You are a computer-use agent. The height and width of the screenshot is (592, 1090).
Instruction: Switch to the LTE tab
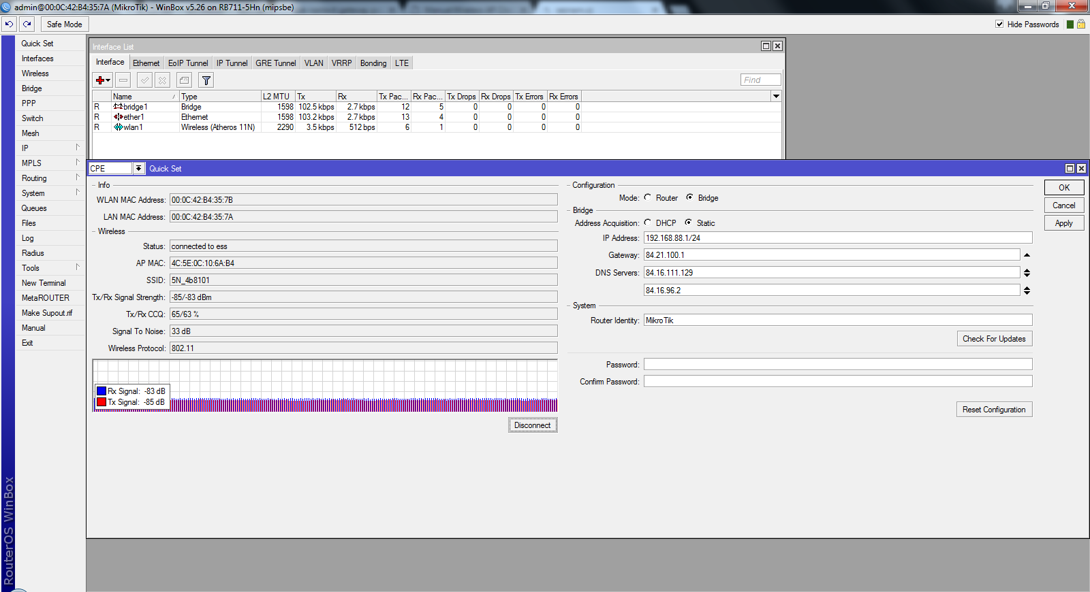[x=402, y=63]
